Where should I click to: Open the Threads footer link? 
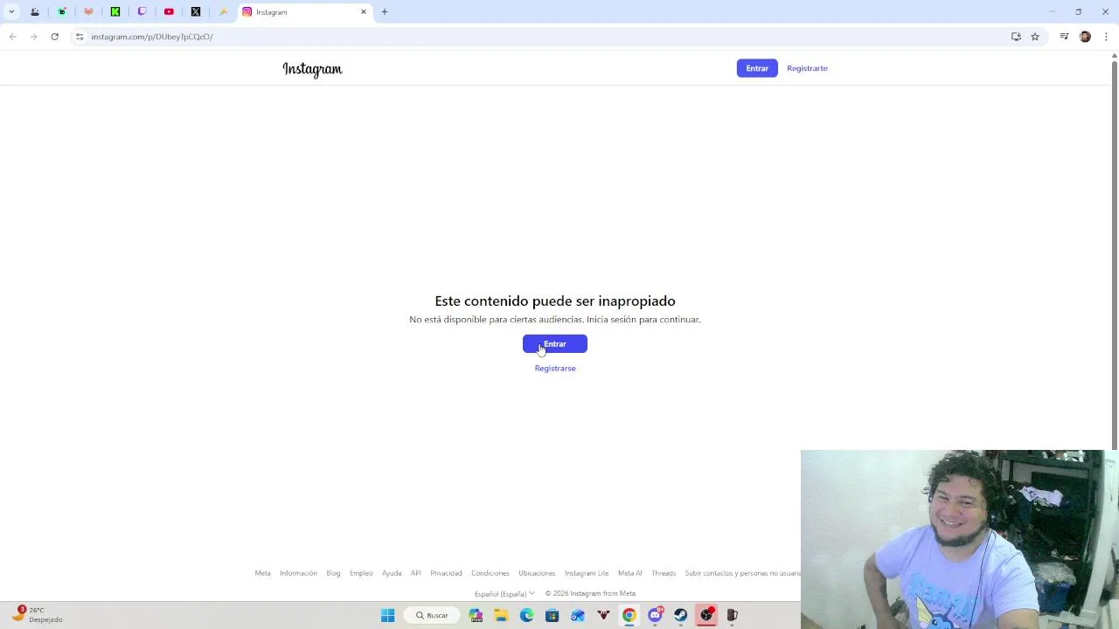point(664,573)
